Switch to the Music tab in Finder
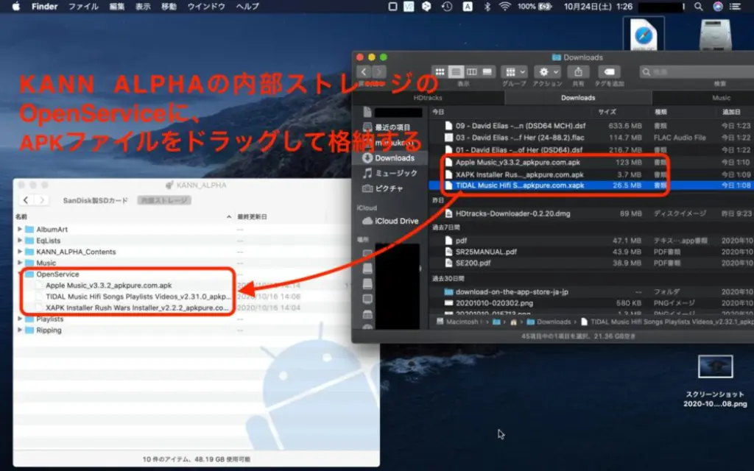 coord(703,98)
